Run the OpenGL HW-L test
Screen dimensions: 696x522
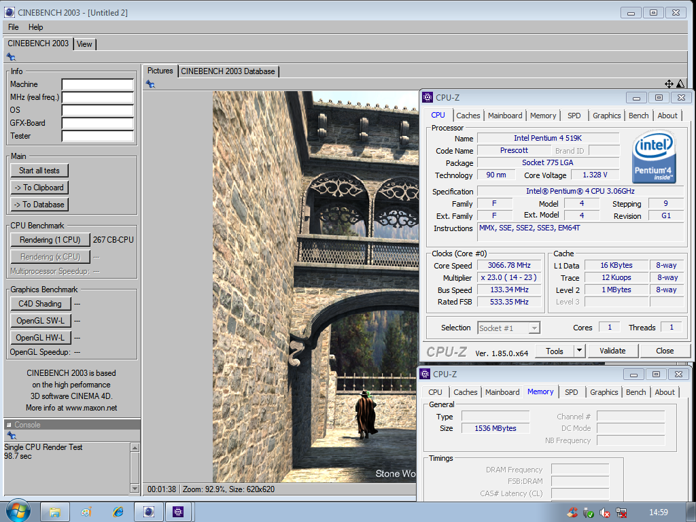point(40,337)
